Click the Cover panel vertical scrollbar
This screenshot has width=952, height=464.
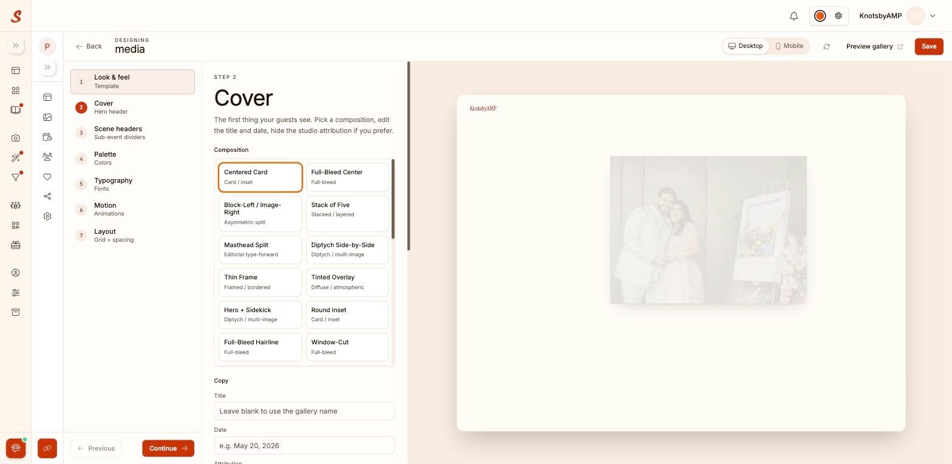(409, 156)
